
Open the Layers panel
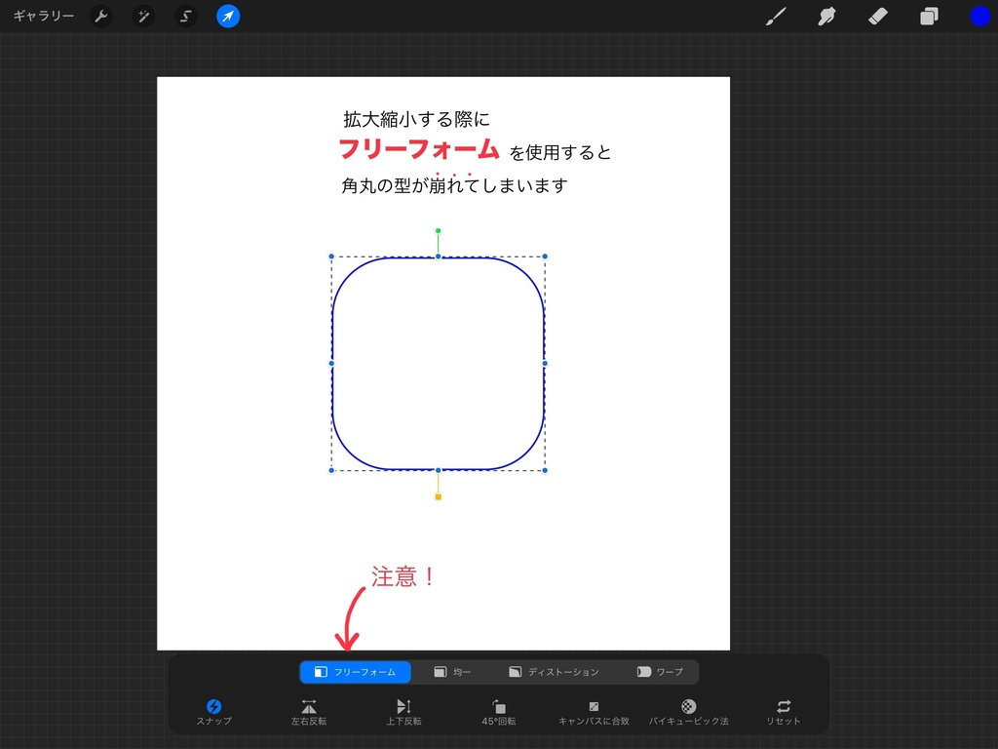point(928,16)
